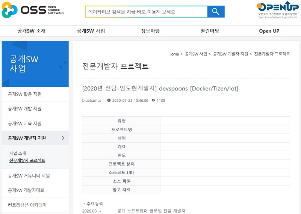
Task: Open the 공개SW 사업 top menu
Action: [91, 31]
